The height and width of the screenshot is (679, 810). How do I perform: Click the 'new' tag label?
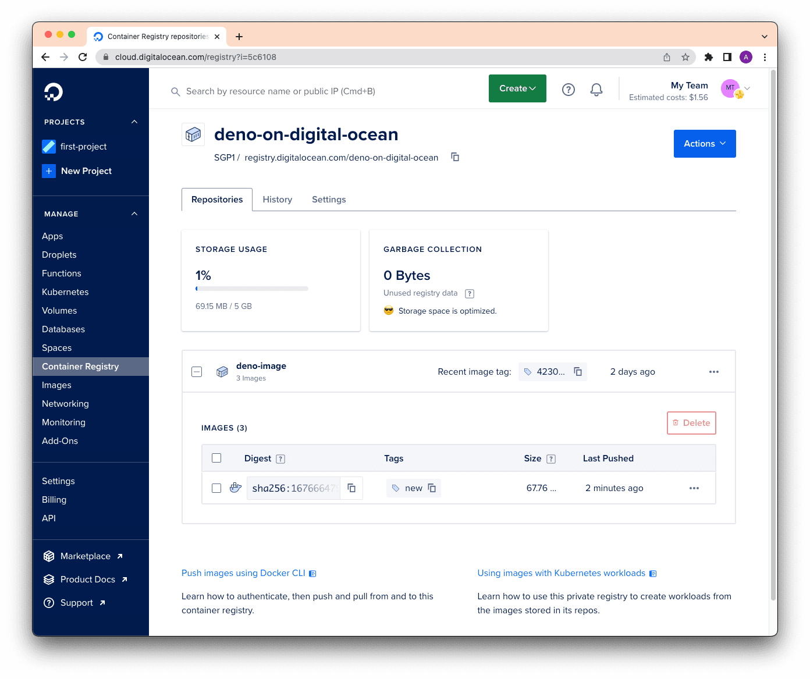tap(414, 488)
